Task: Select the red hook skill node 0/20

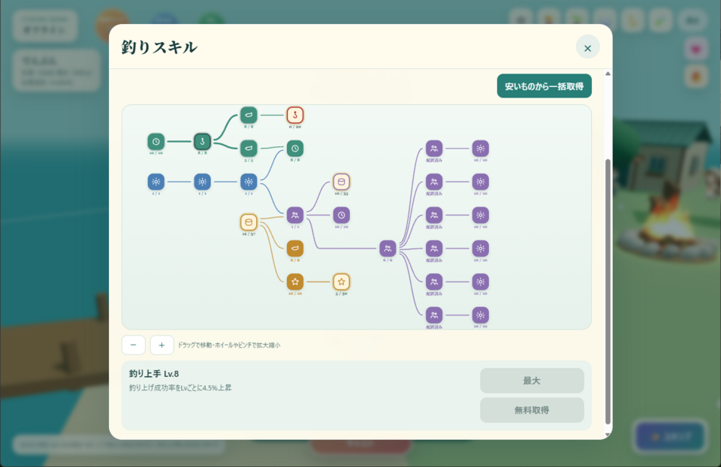Action: tap(295, 115)
